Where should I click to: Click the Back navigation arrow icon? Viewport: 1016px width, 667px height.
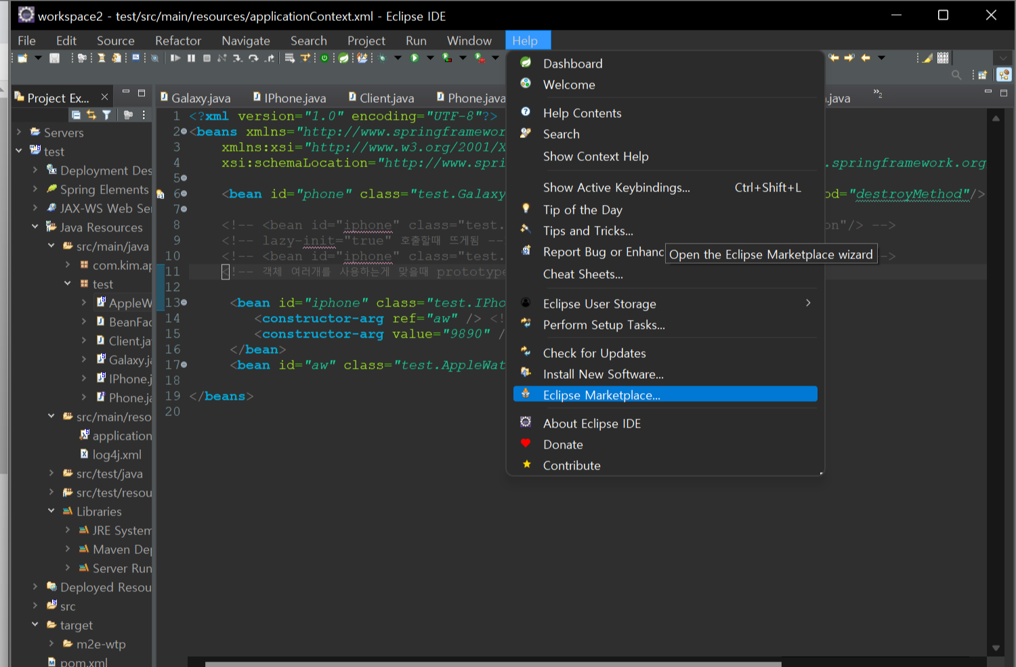866,57
